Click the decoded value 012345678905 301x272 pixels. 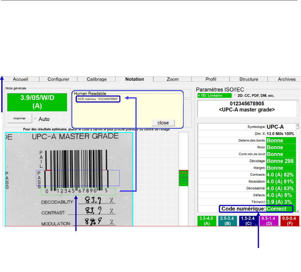[247, 104]
